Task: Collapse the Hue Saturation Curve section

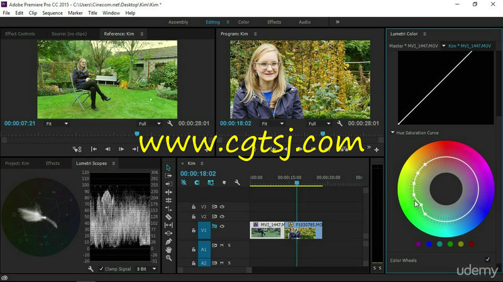Action: pyautogui.click(x=392, y=132)
